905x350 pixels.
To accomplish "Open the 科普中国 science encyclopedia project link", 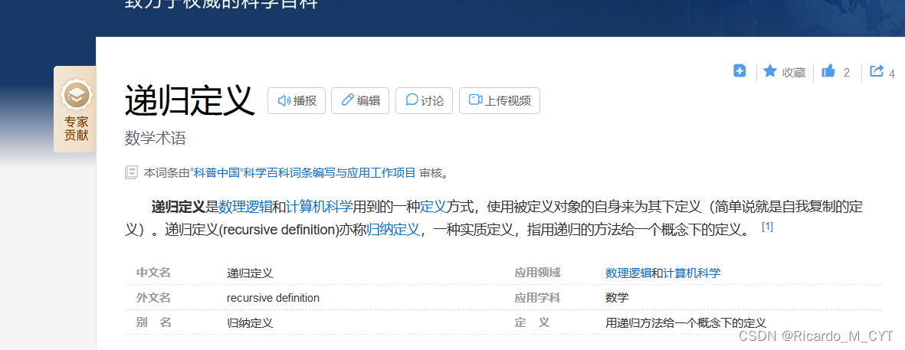I will pyautogui.click(x=303, y=172).
